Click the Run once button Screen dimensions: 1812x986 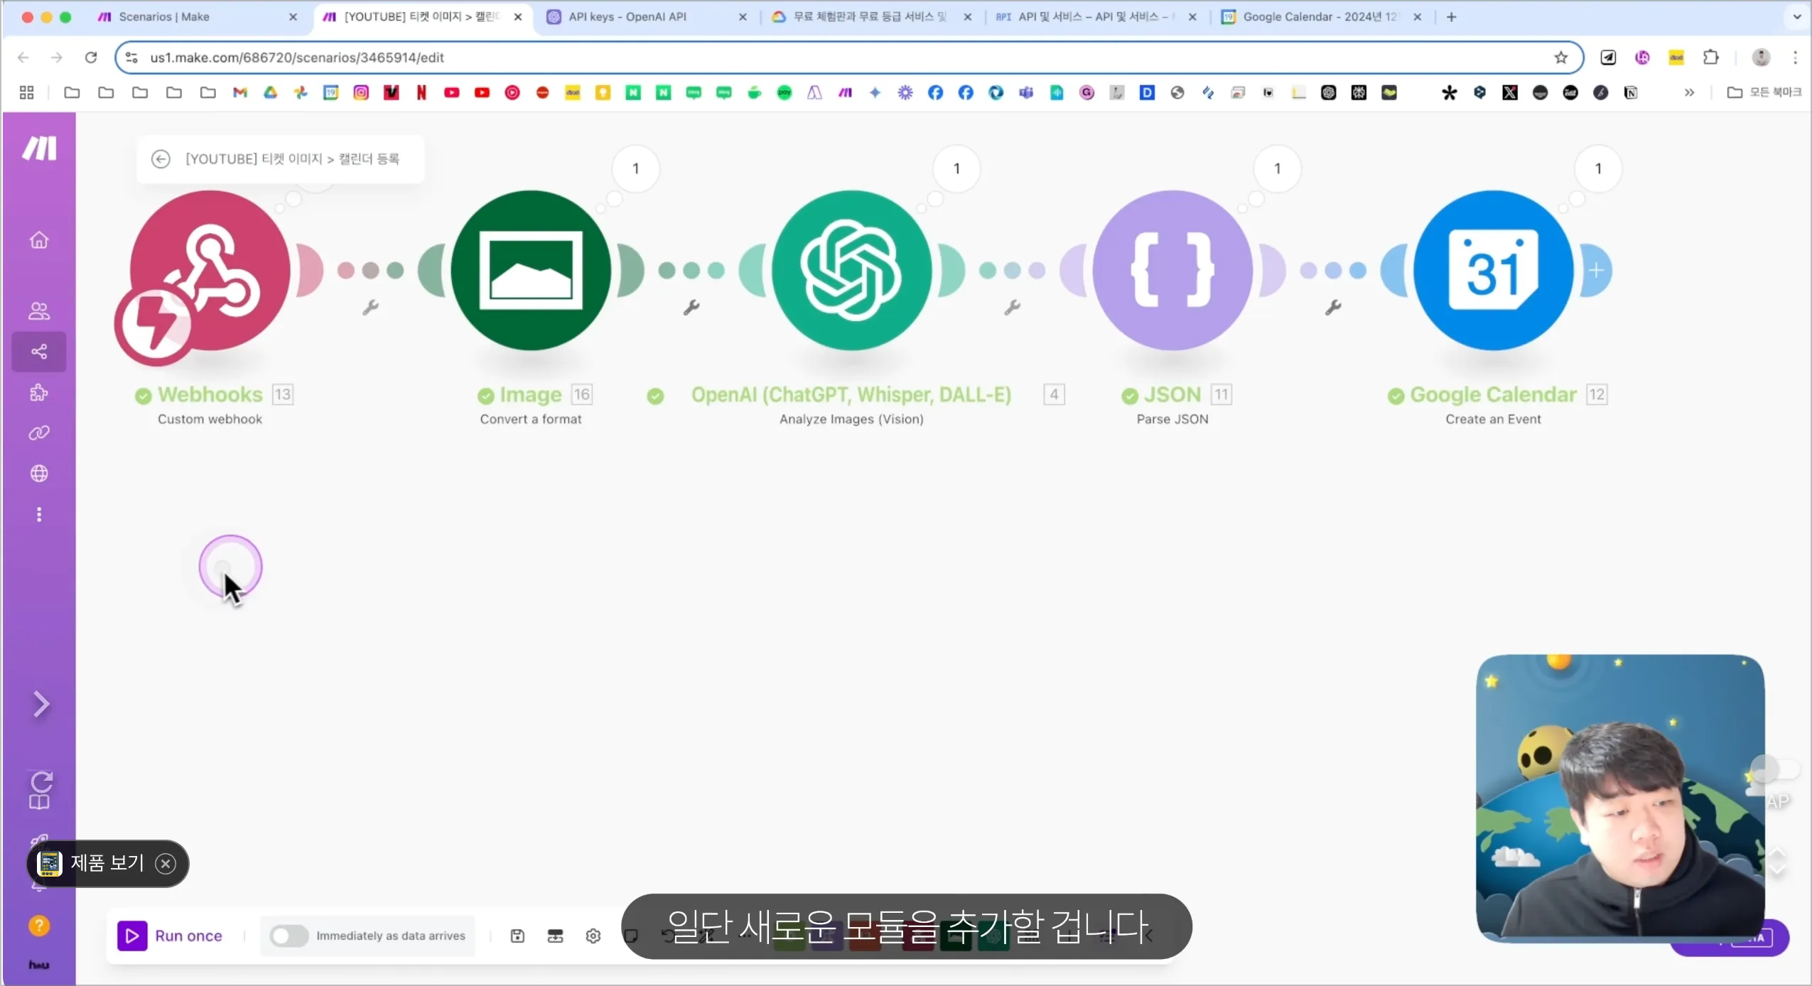click(x=171, y=936)
